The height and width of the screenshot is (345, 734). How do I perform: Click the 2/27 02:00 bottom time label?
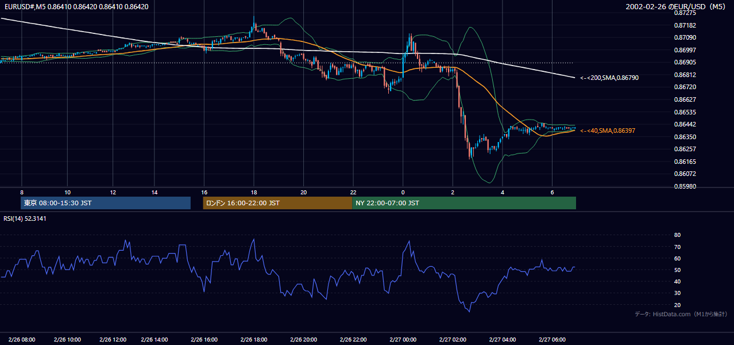pos(453,339)
